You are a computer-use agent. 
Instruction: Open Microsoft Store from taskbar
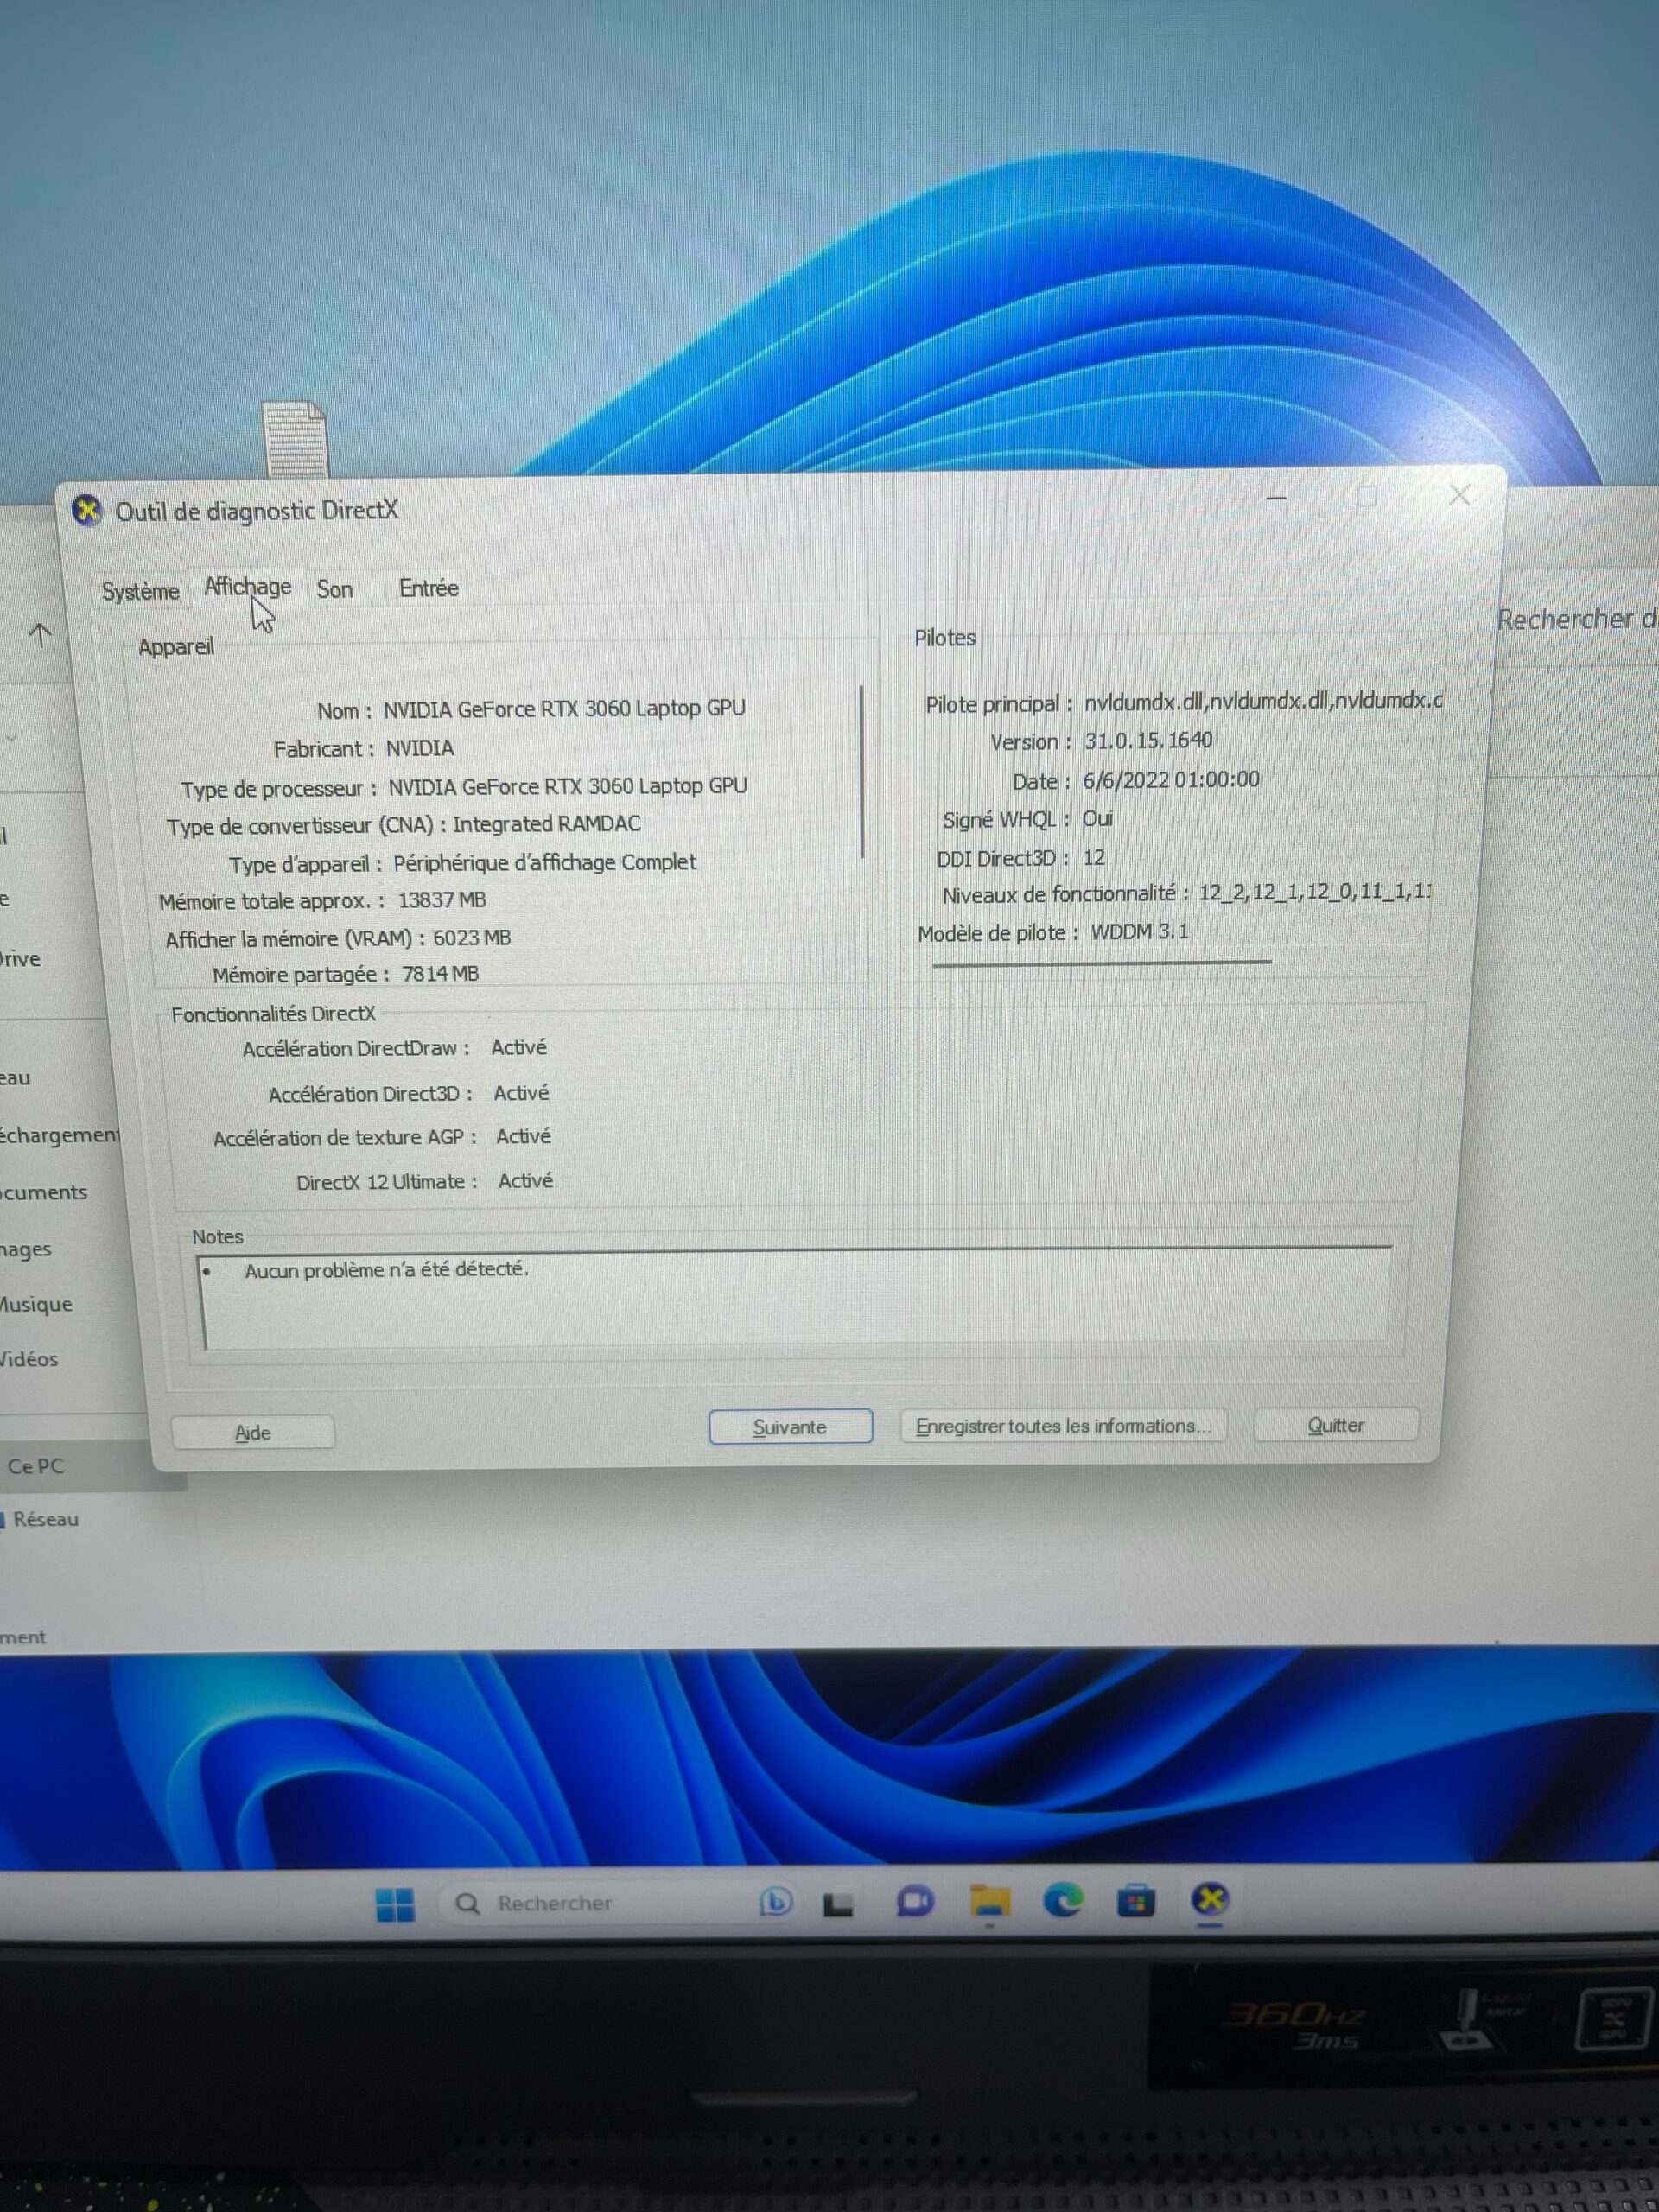(x=1136, y=1900)
